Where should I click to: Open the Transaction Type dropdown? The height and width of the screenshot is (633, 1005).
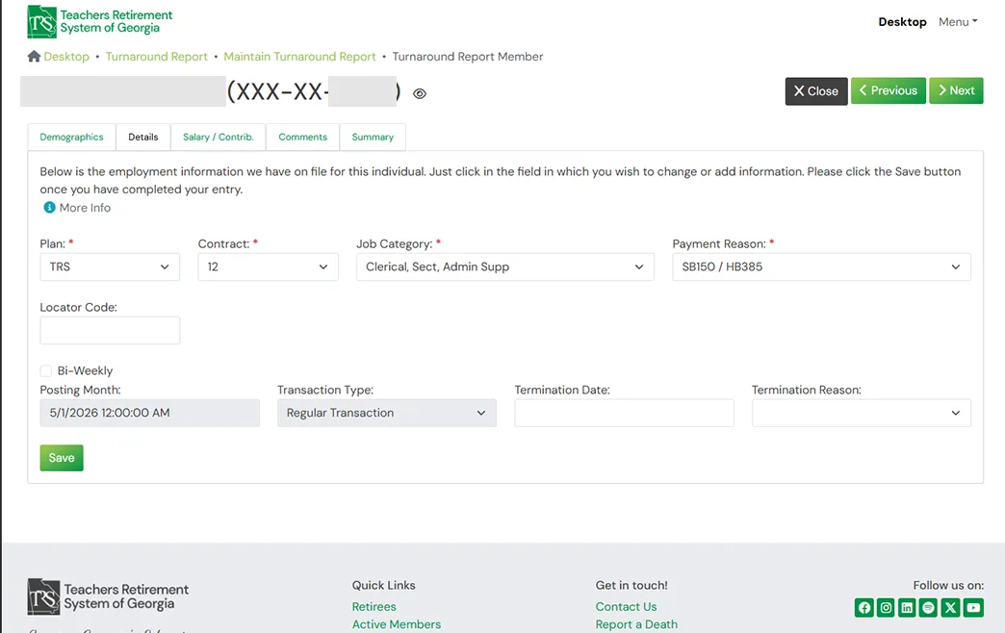pyautogui.click(x=386, y=414)
